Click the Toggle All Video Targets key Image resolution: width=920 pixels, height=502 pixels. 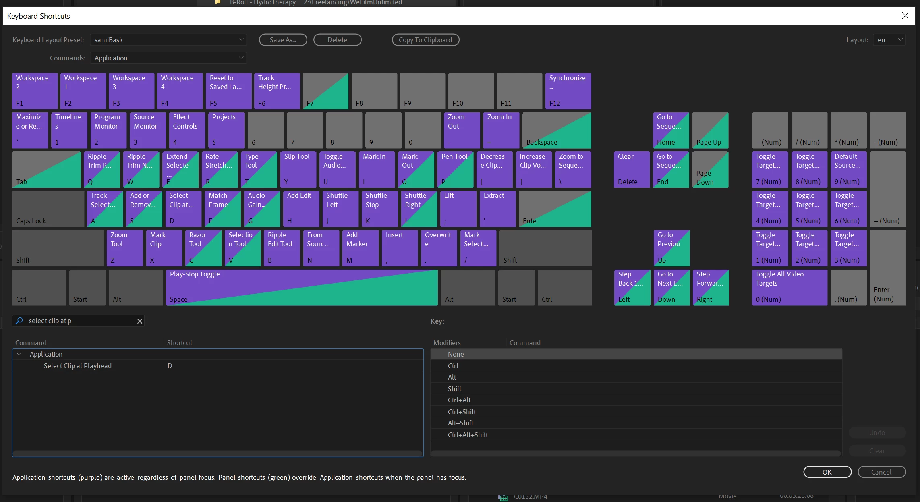point(789,287)
